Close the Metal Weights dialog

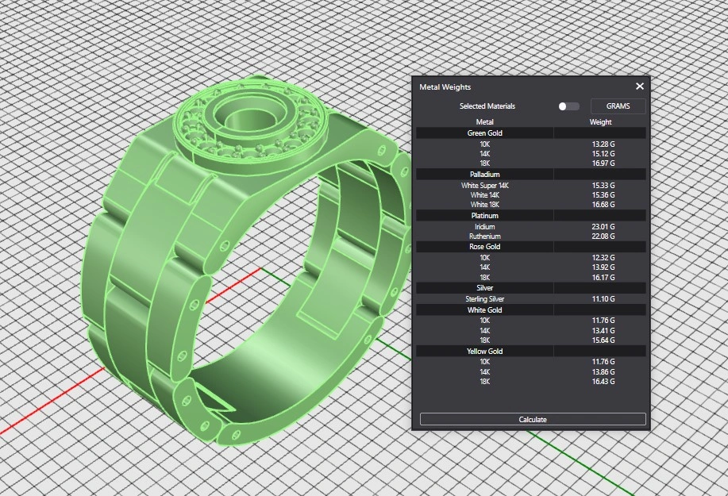[x=640, y=87]
